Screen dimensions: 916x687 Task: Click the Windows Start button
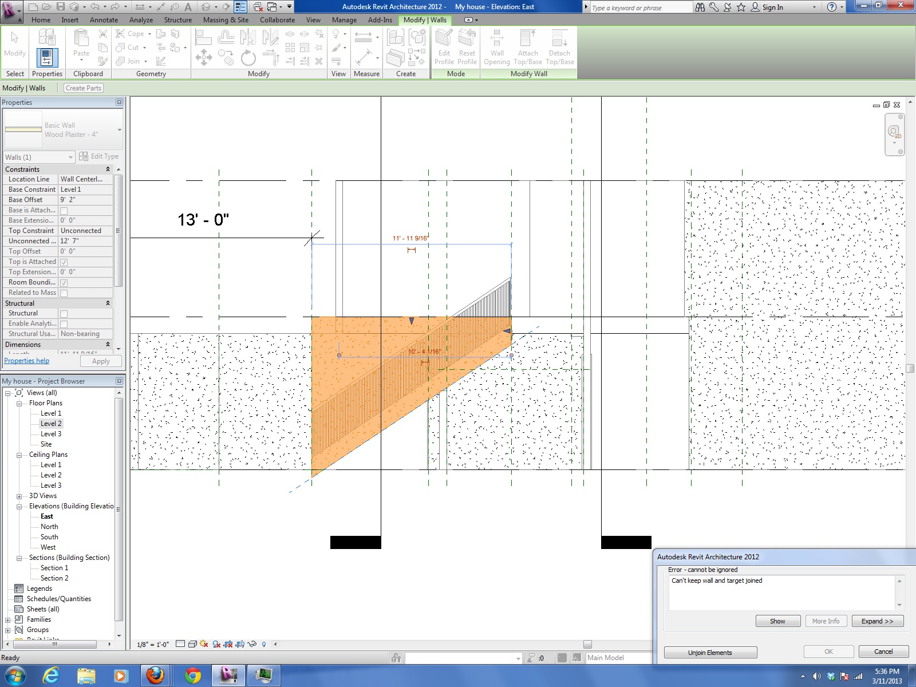click(x=15, y=676)
